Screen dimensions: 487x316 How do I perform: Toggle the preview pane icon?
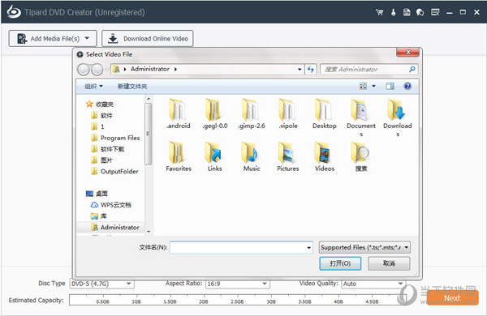390,86
